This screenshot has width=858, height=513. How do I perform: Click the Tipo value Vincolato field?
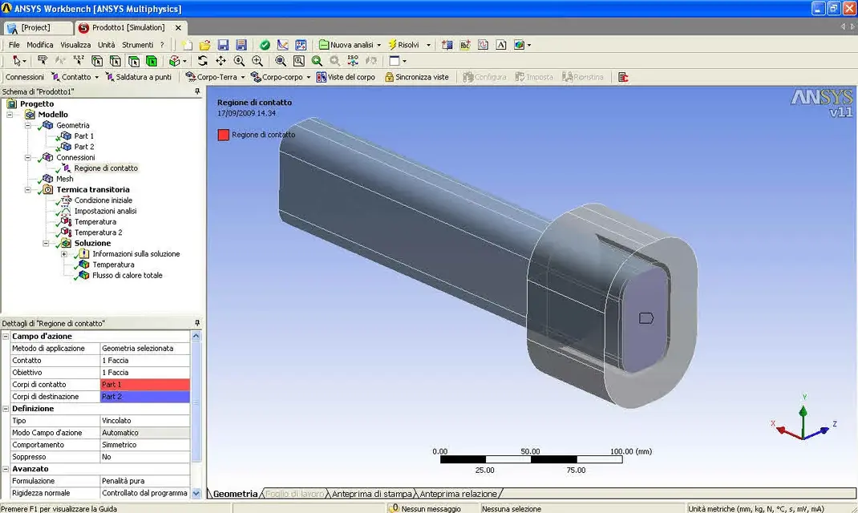145,421
